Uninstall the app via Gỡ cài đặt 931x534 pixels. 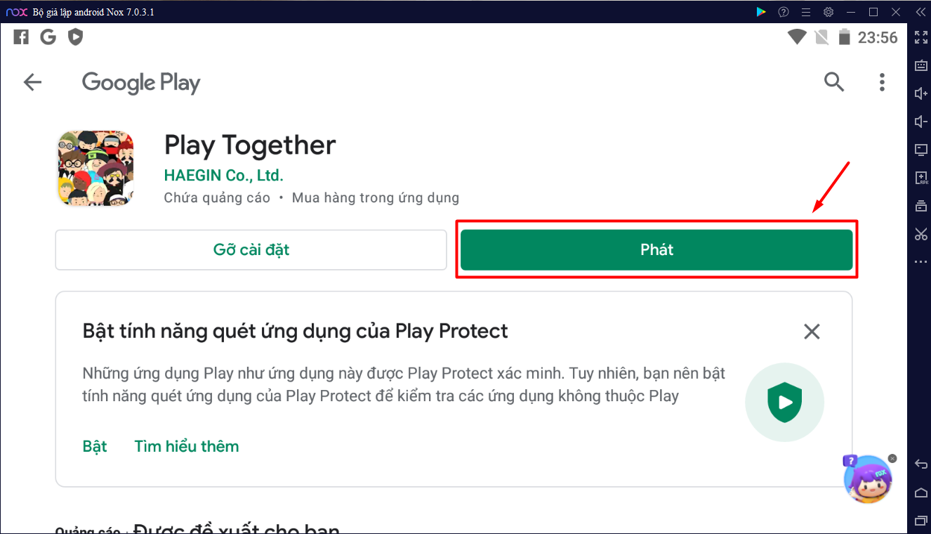251,249
